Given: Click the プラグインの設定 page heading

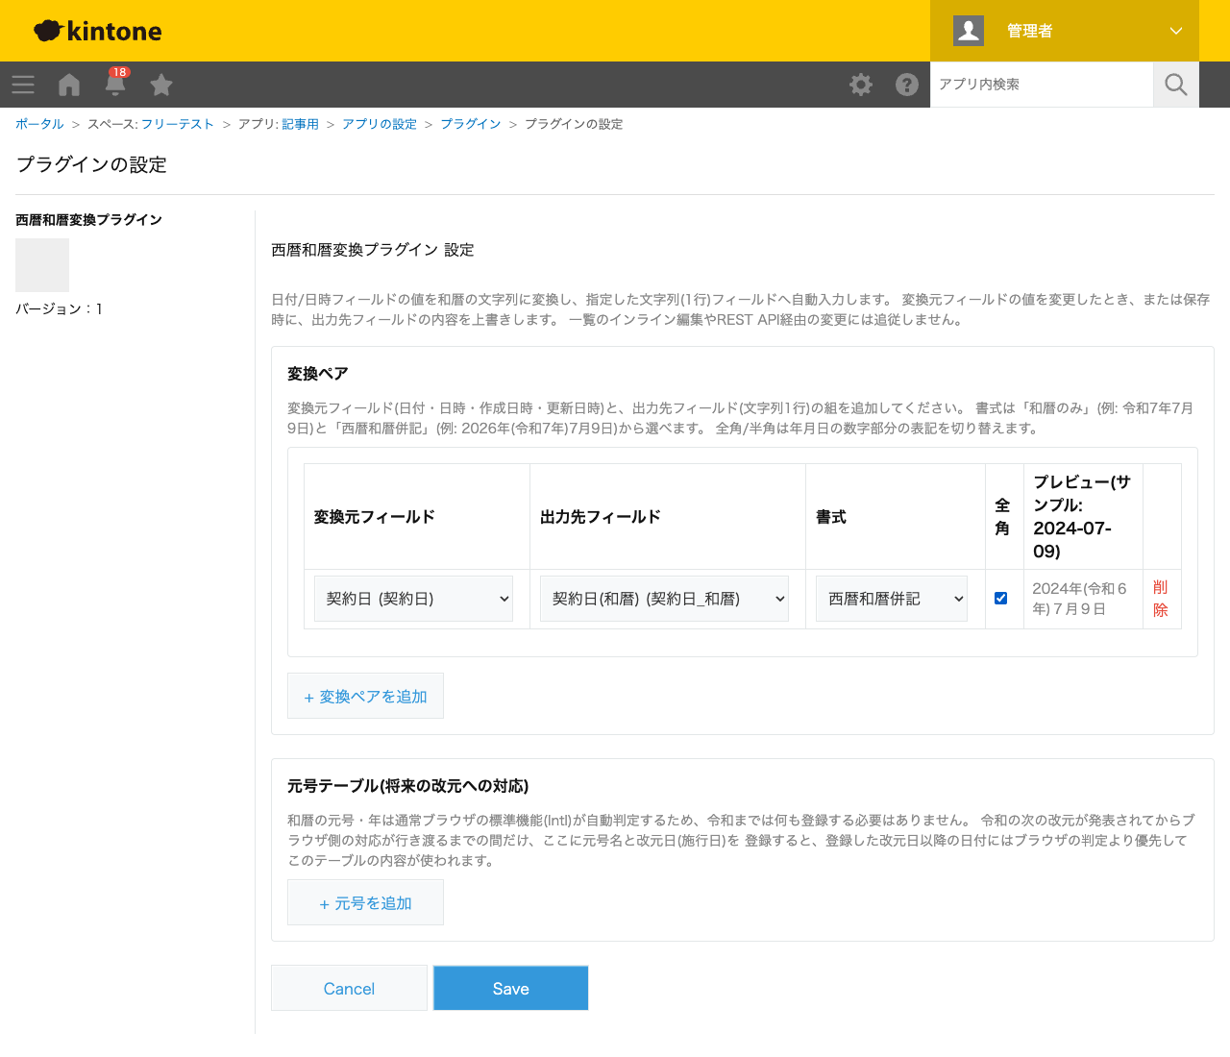Looking at the screenshot, I should [x=91, y=164].
